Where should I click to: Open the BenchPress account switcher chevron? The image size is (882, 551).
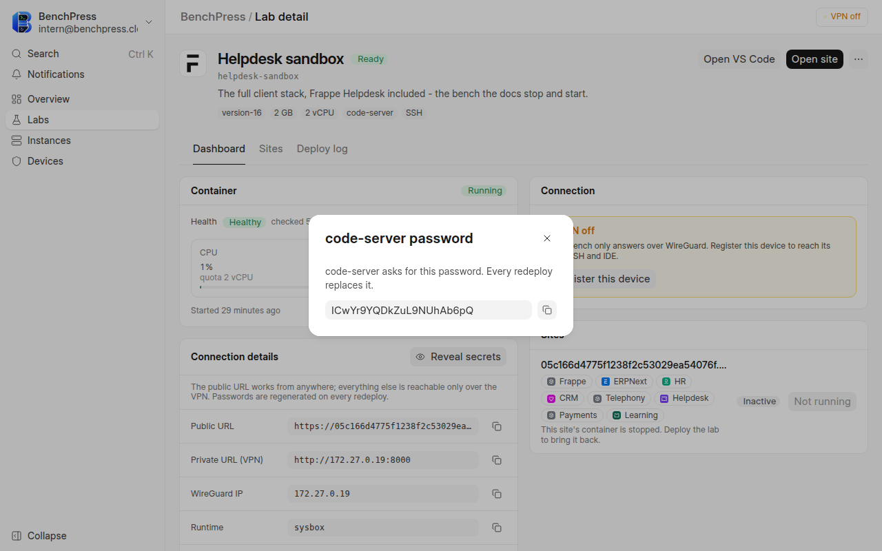149,22
